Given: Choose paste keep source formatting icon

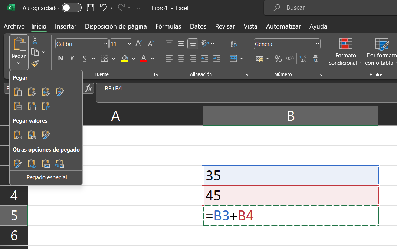Looking at the screenshot, I should coord(60,92).
